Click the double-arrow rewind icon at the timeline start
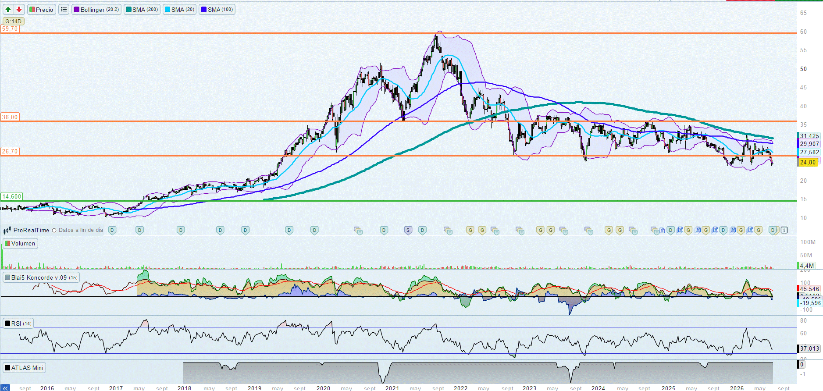 [5, 388]
